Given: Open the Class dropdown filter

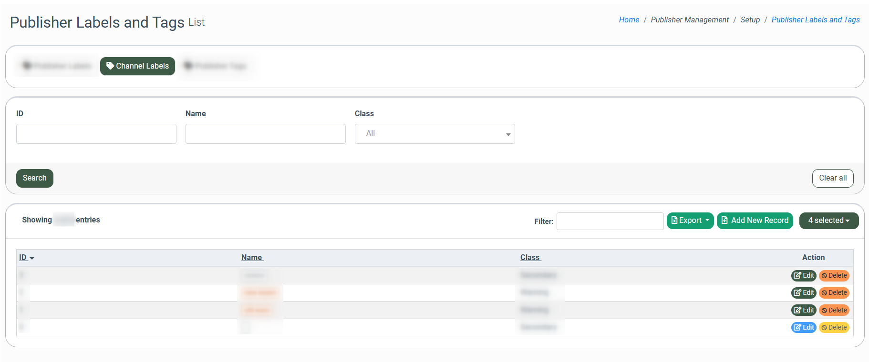Looking at the screenshot, I should [x=434, y=134].
